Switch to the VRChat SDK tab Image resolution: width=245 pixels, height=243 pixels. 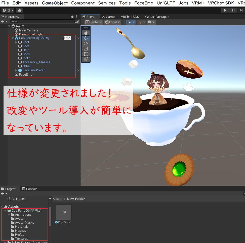point(130,17)
